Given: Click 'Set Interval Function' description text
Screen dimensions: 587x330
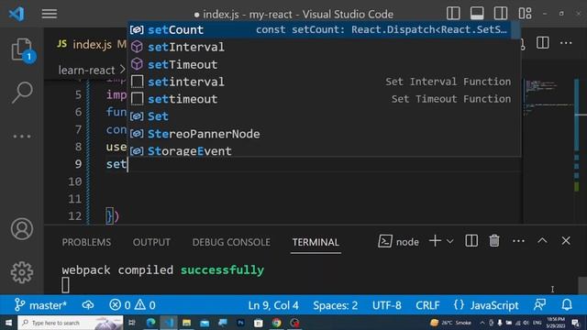Looking at the screenshot, I should [x=449, y=82].
